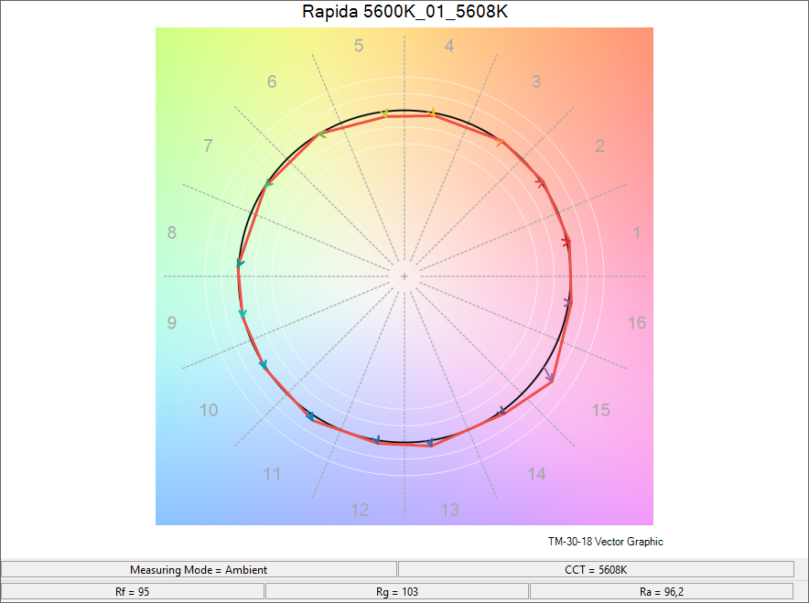This screenshot has width=809, height=603.
Task: Click the chart title Rapida 5600K_01_5608K
Action: pos(404,11)
